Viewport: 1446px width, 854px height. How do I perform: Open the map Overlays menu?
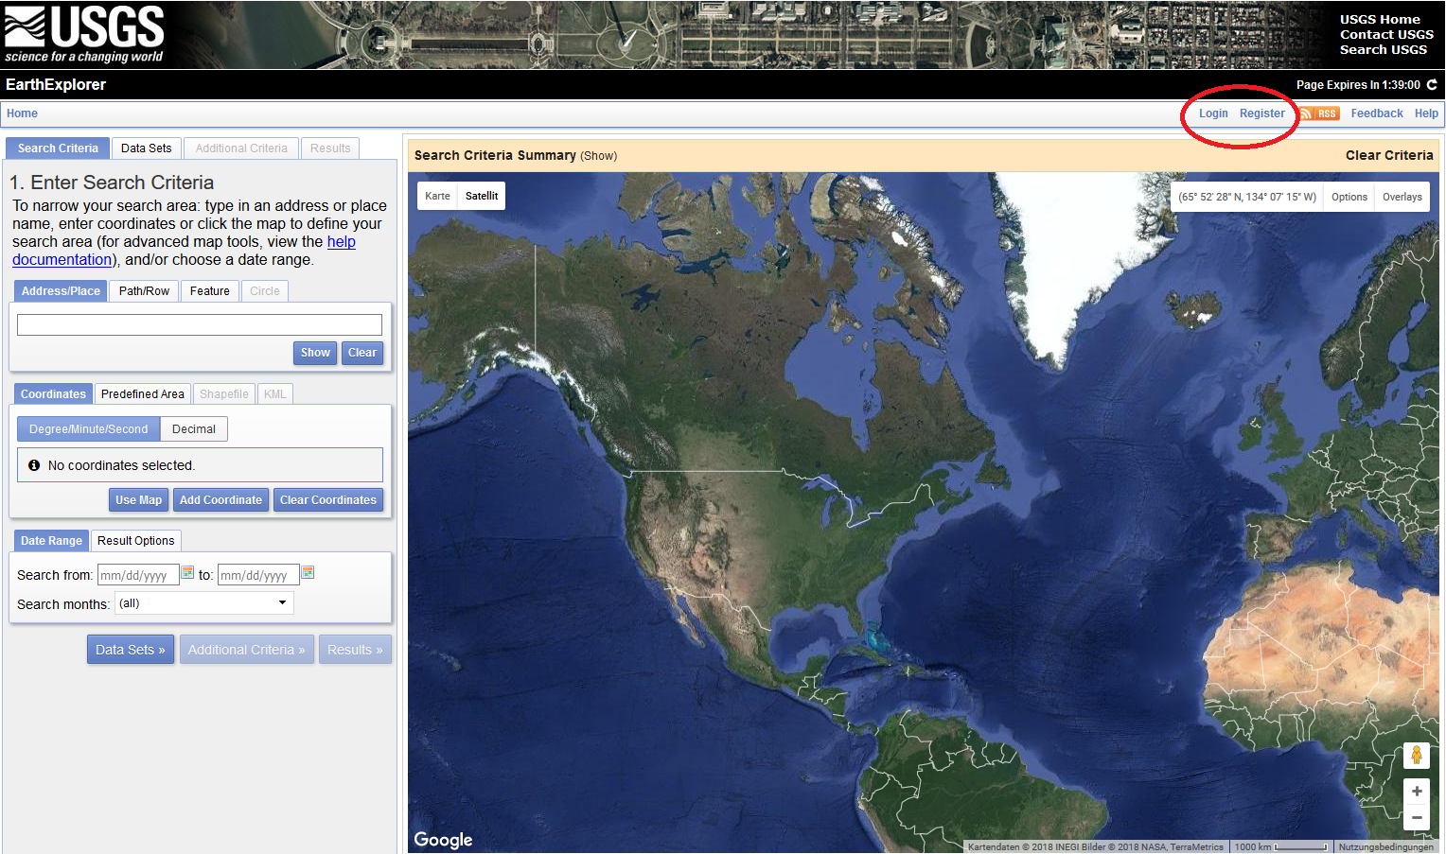[1402, 198]
